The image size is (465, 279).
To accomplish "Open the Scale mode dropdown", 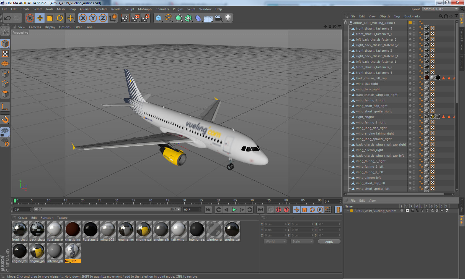I will click(302, 241).
